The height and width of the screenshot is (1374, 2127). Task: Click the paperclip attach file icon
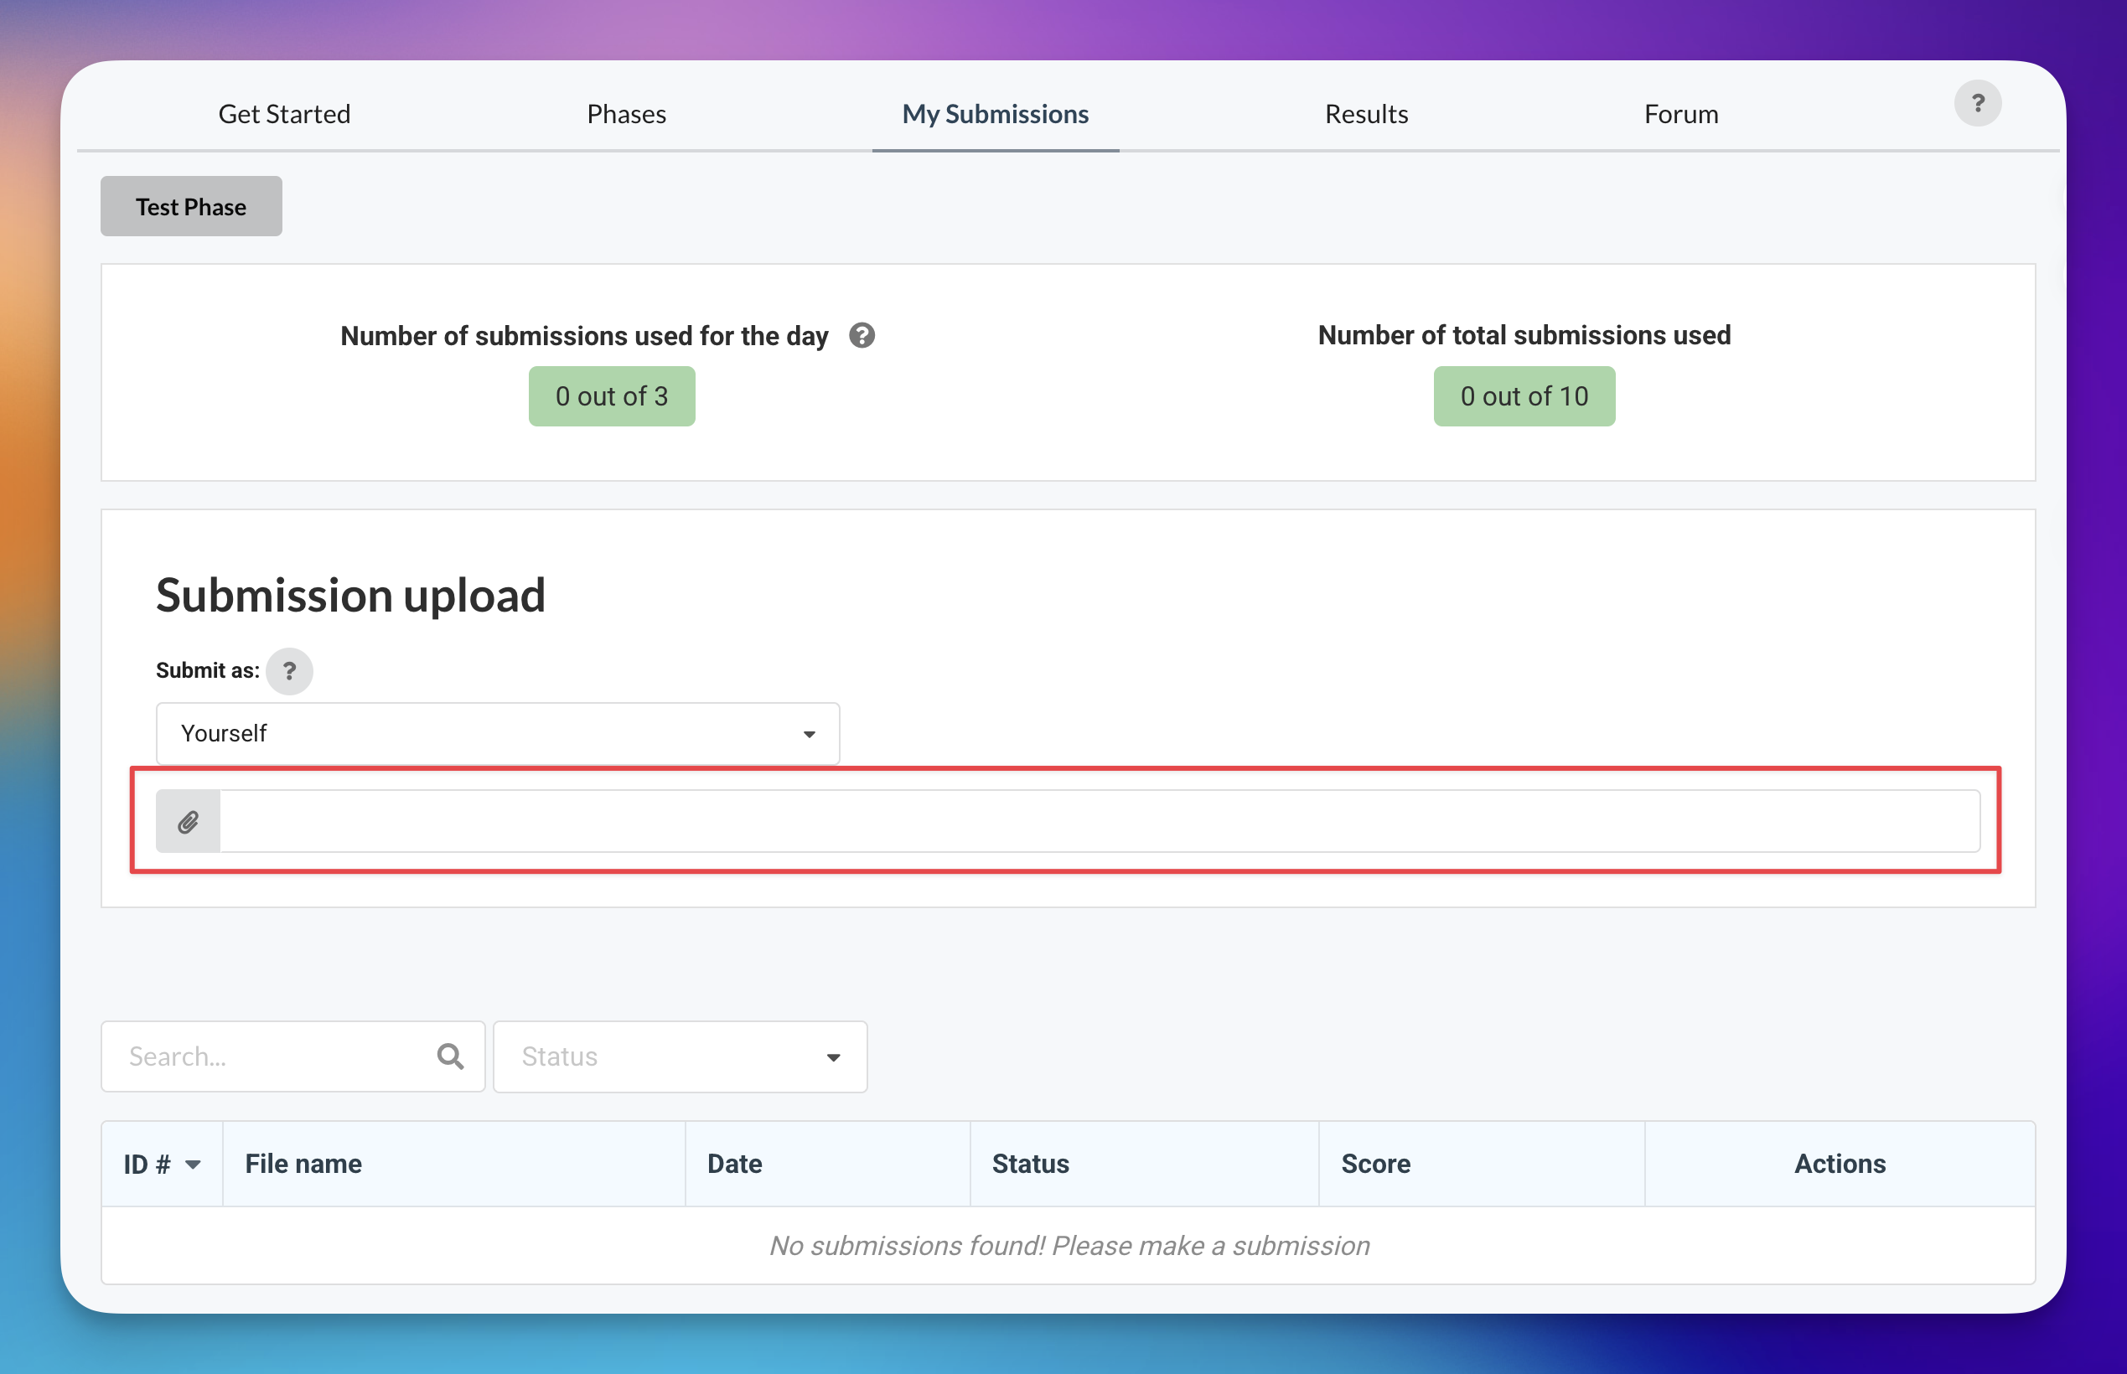pyautogui.click(x=189, y=821)
